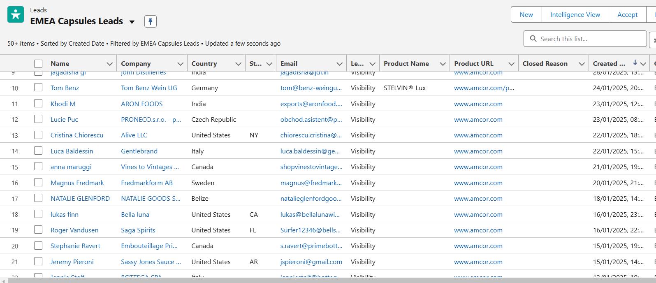Open the Name column actions chevron

tap(109, 64)
